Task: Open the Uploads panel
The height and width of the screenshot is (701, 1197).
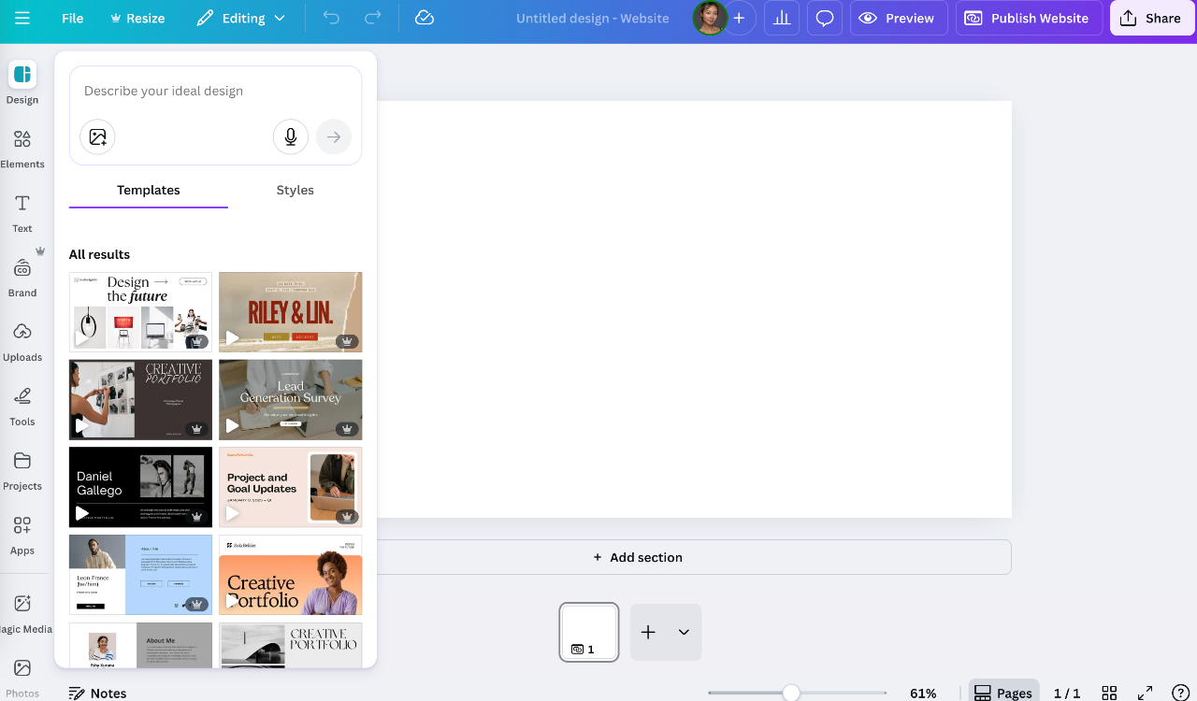Action: pyautogui.click(x=22, y=340)
